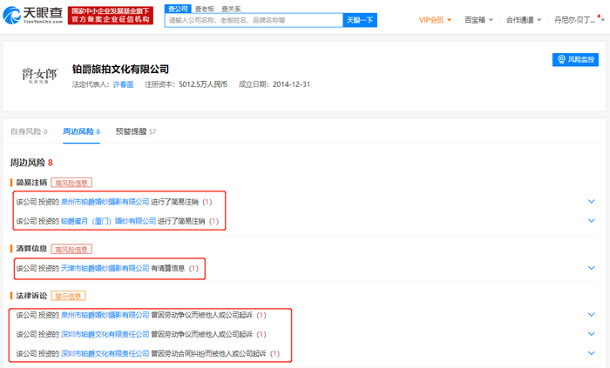Screen dimensions: 610x368
Task: Click the registered capital 5012.5万人民币 text
Action: (x=203, y=84)
